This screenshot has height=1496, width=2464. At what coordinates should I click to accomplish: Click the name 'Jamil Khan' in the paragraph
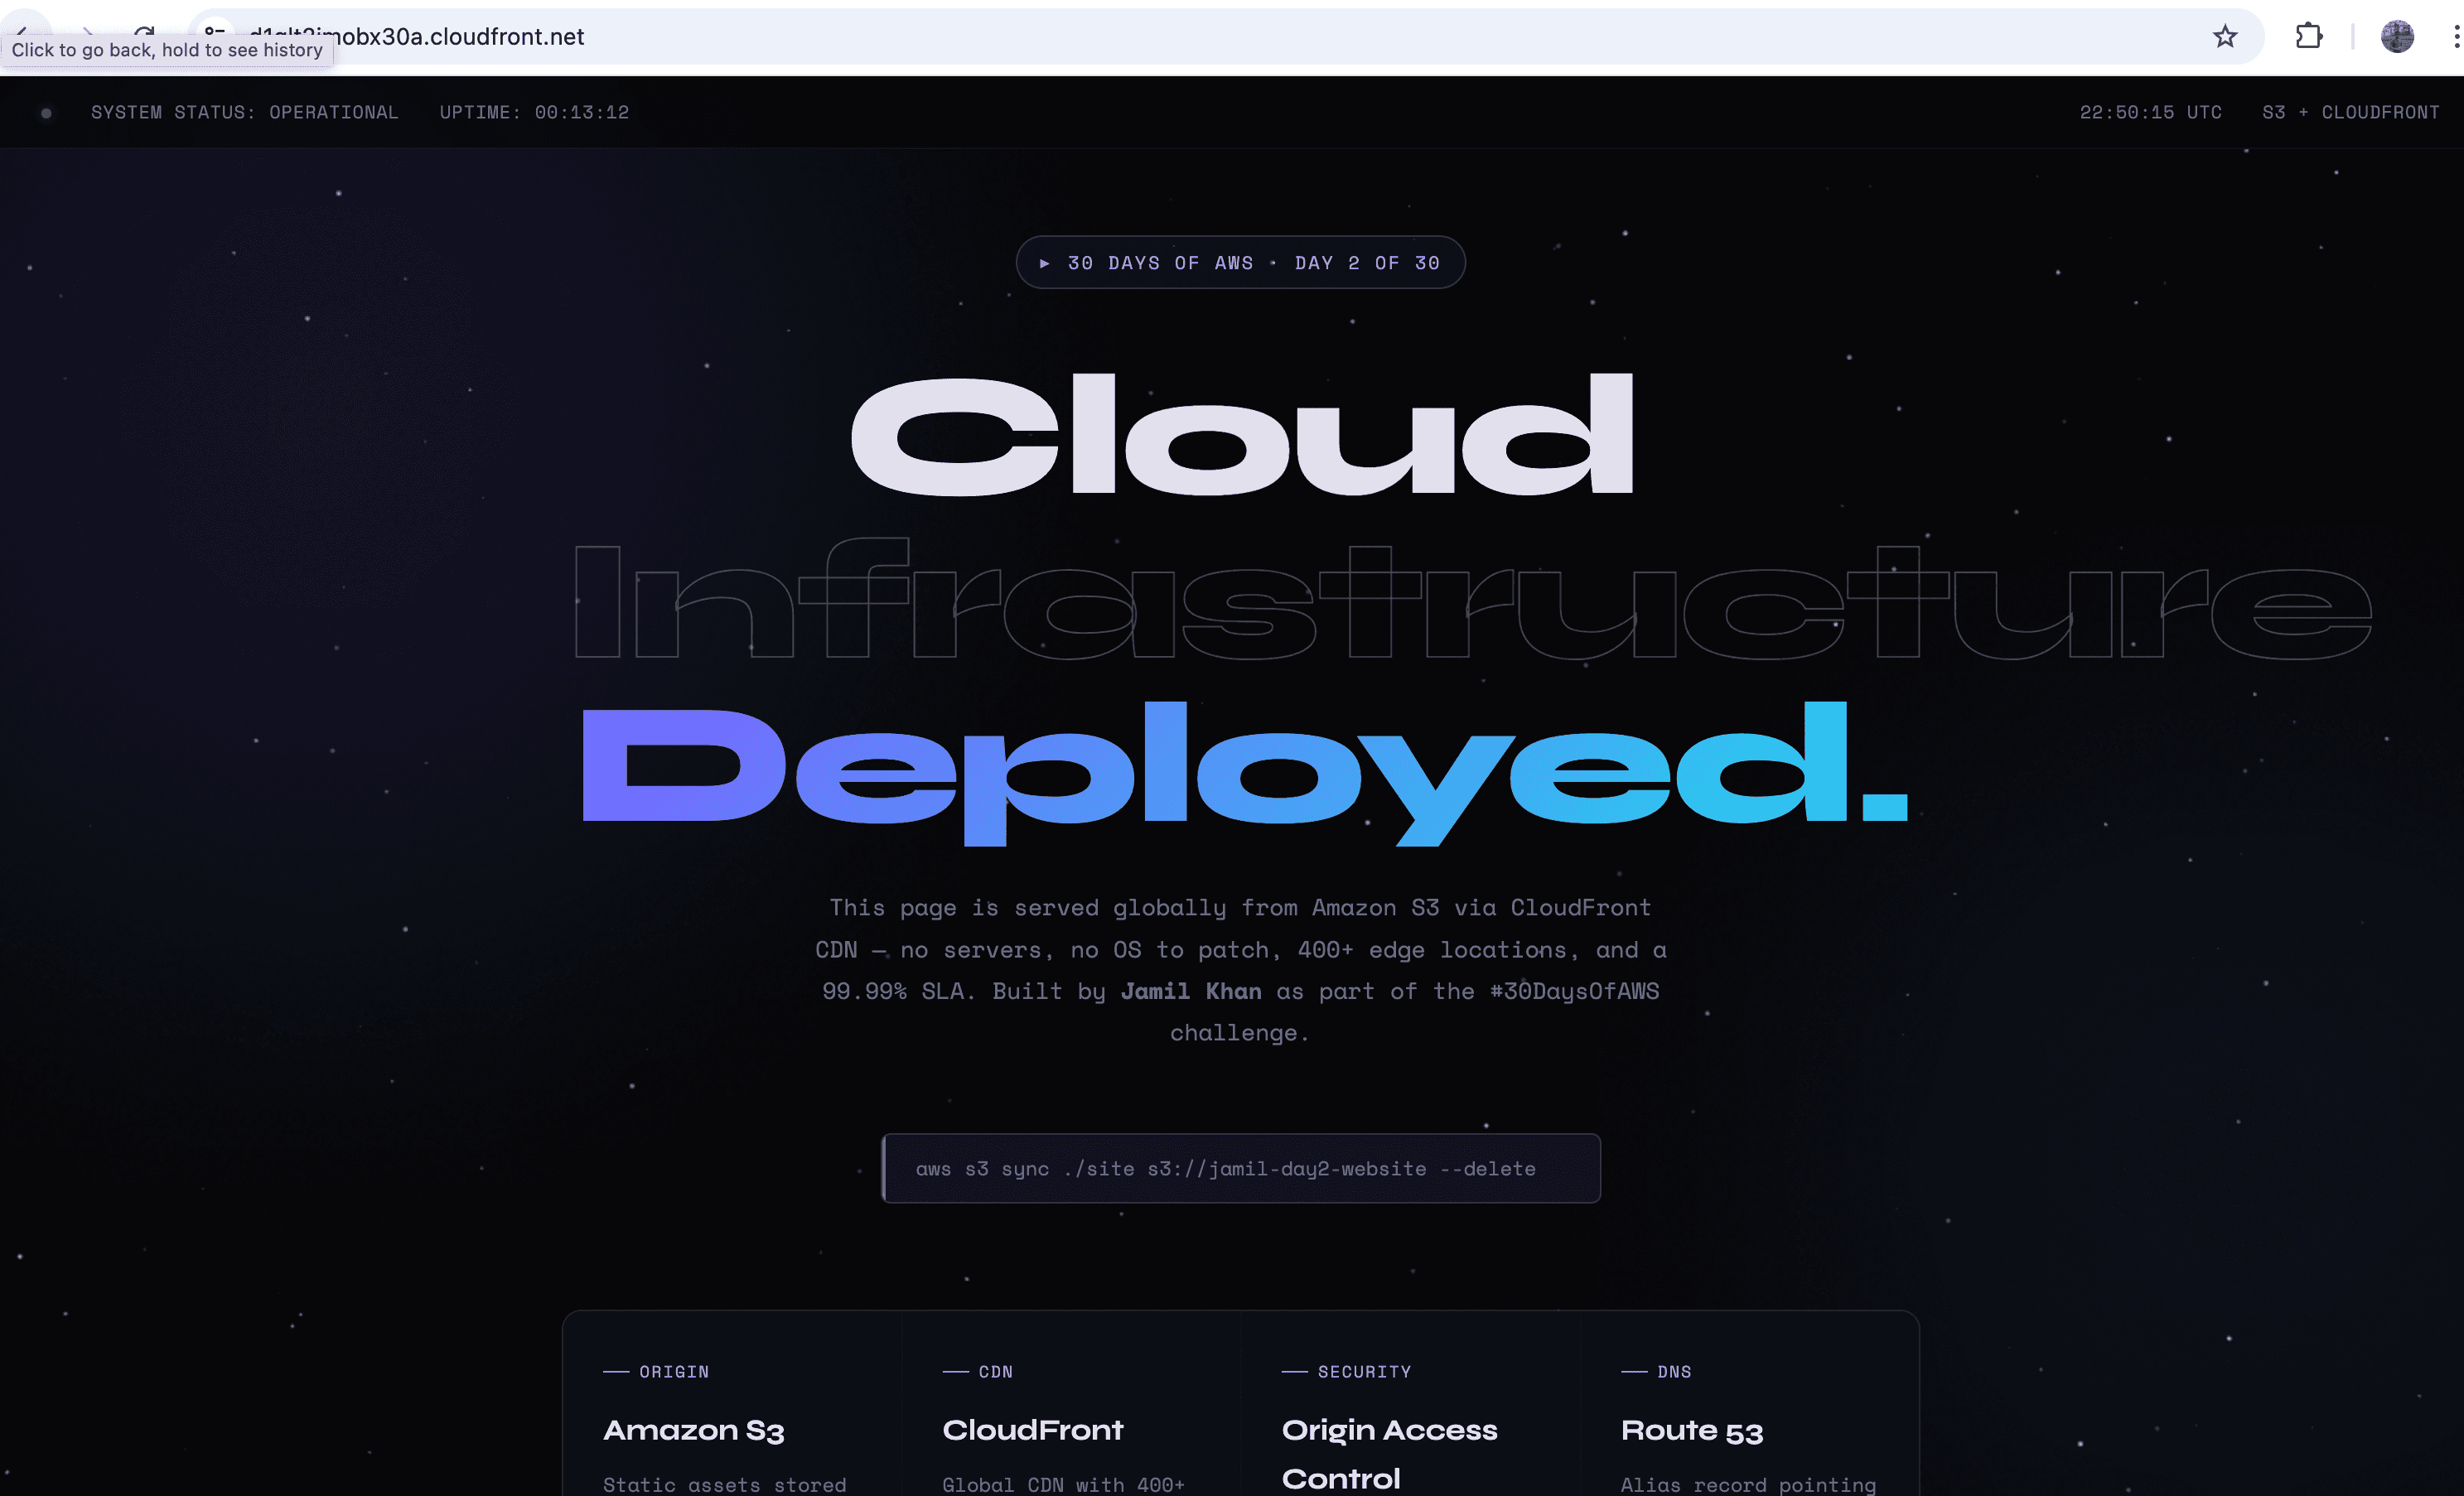tap(1190, 991)
